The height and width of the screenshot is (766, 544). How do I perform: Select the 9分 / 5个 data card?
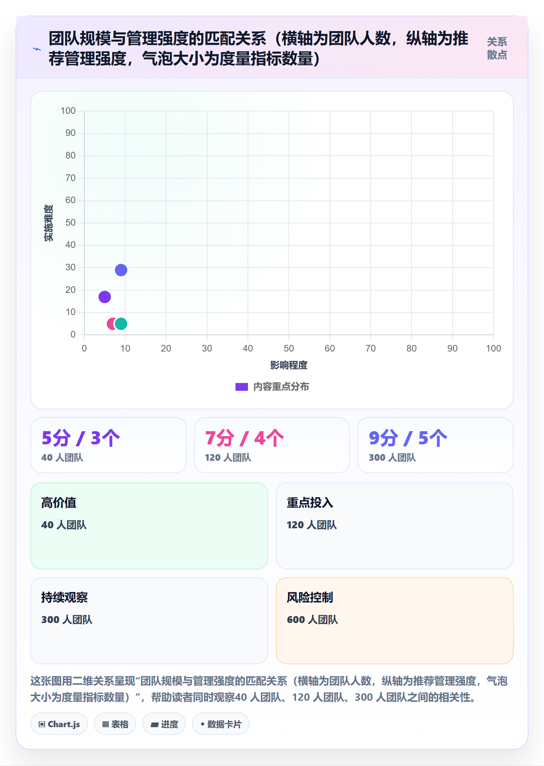click(x=436, y=445)
